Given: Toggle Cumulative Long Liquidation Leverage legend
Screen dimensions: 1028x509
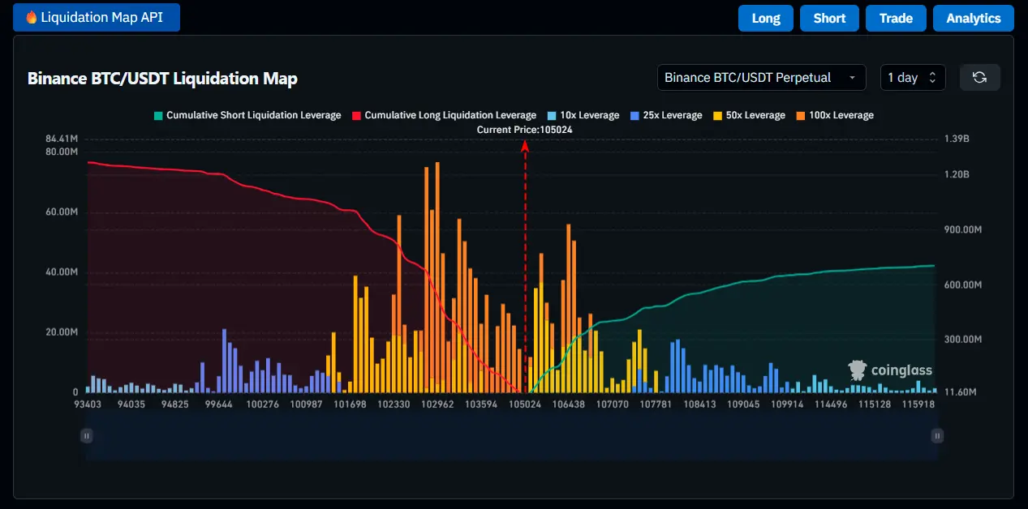Looking at the screenshot, I should [x=444, y=115].
